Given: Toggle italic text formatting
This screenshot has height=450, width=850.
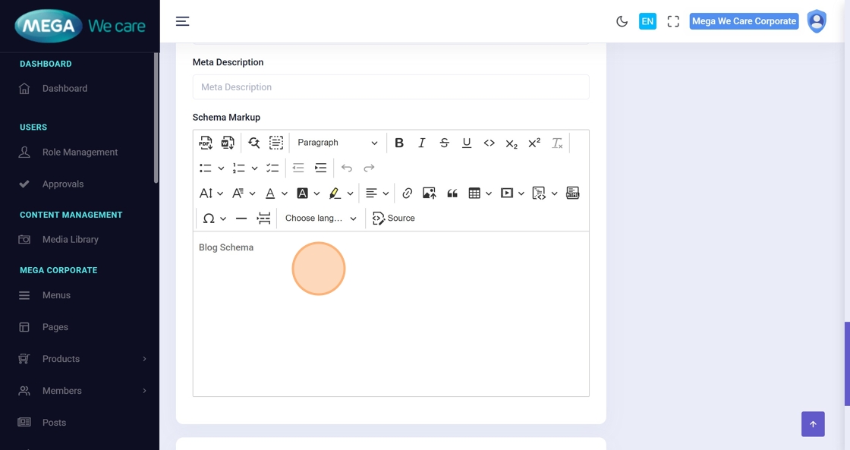Looking at the screenshot, I should (x=422, y=143).
